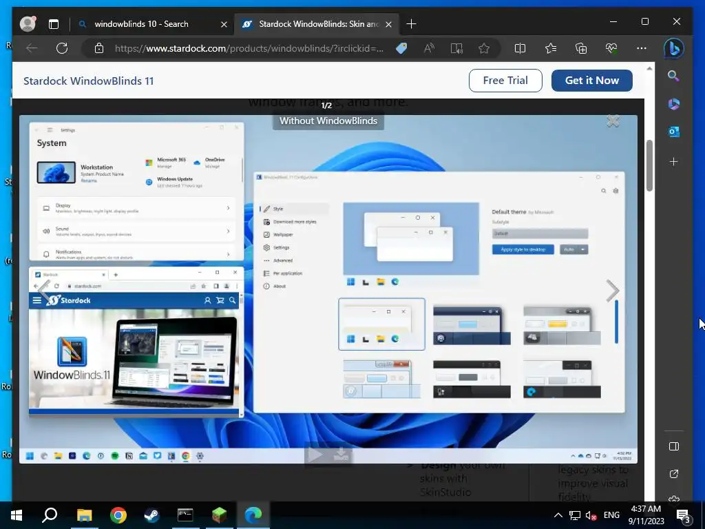Click the Free Trial button

505,81
